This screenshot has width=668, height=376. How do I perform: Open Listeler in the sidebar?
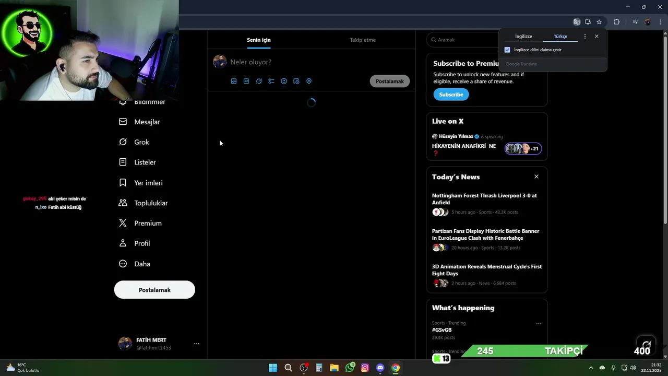[137, 162]
